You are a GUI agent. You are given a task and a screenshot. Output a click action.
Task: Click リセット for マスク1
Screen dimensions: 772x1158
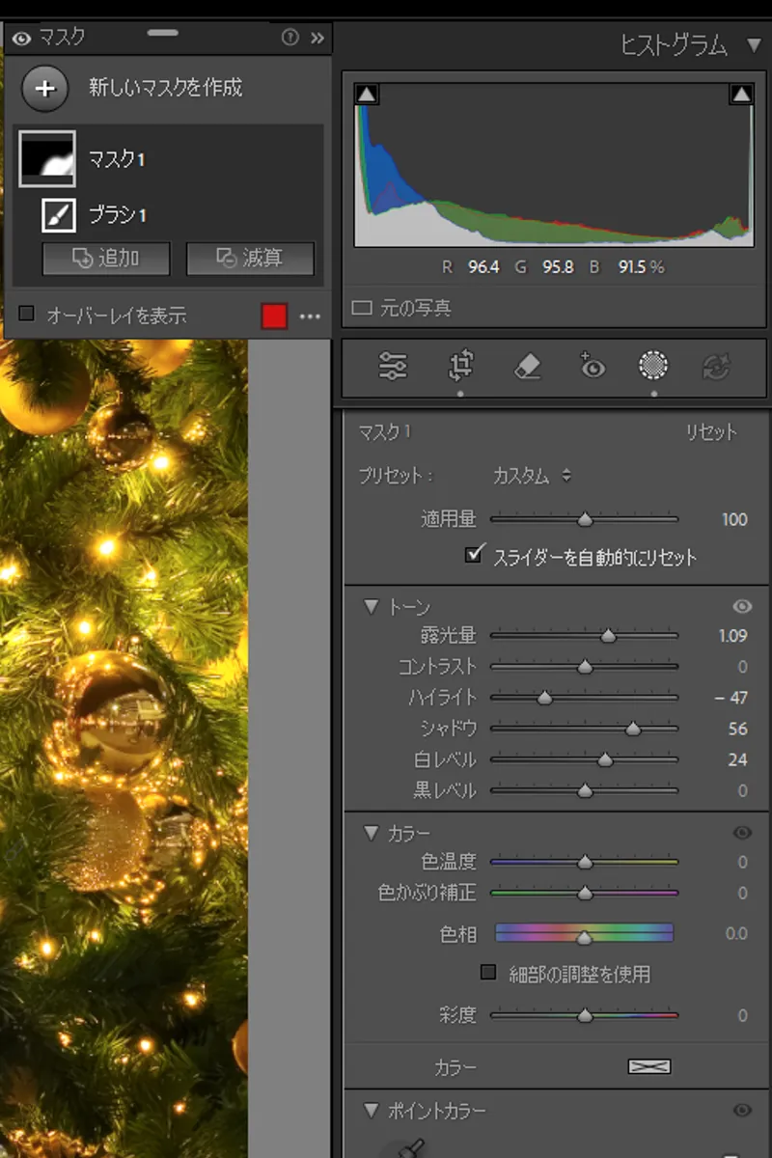(711, 432)
